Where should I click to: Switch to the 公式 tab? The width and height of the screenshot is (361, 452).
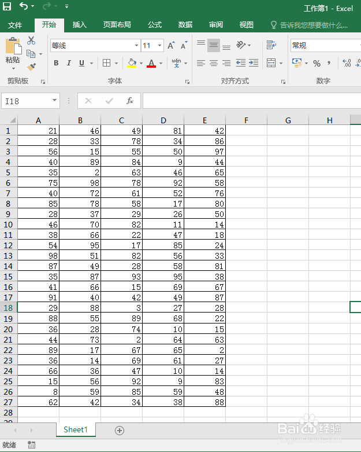click(155, 25)
